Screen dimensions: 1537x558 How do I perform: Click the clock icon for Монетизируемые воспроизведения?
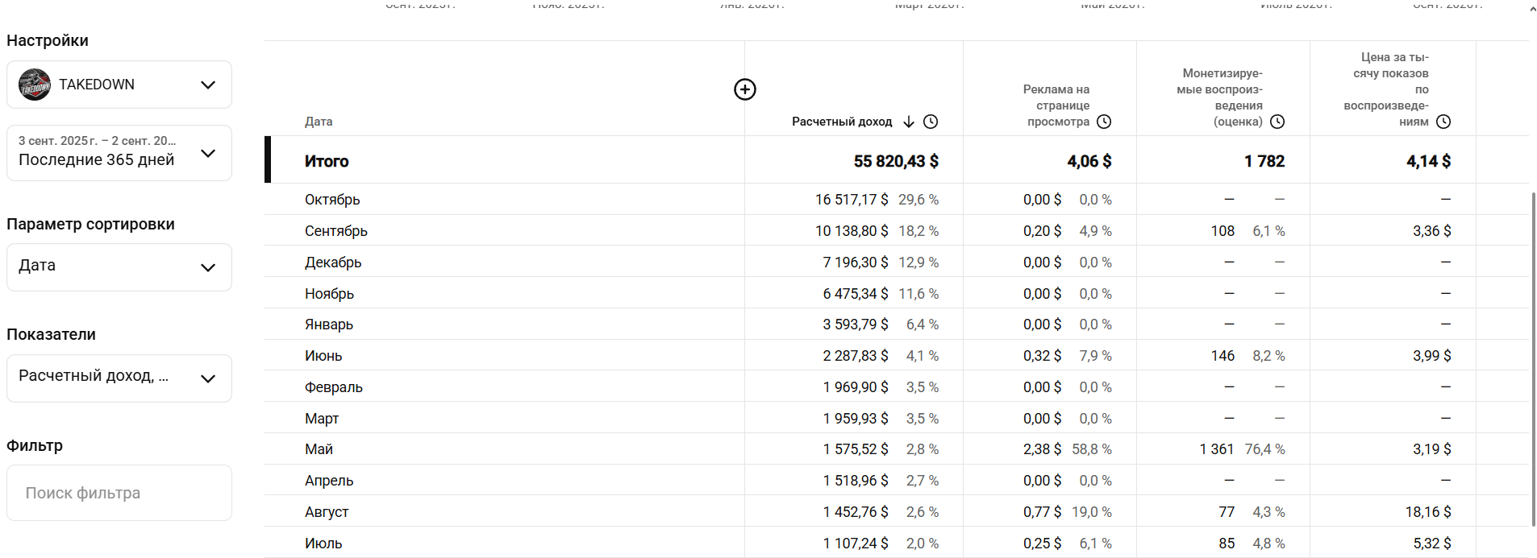tap(1277, 122)
